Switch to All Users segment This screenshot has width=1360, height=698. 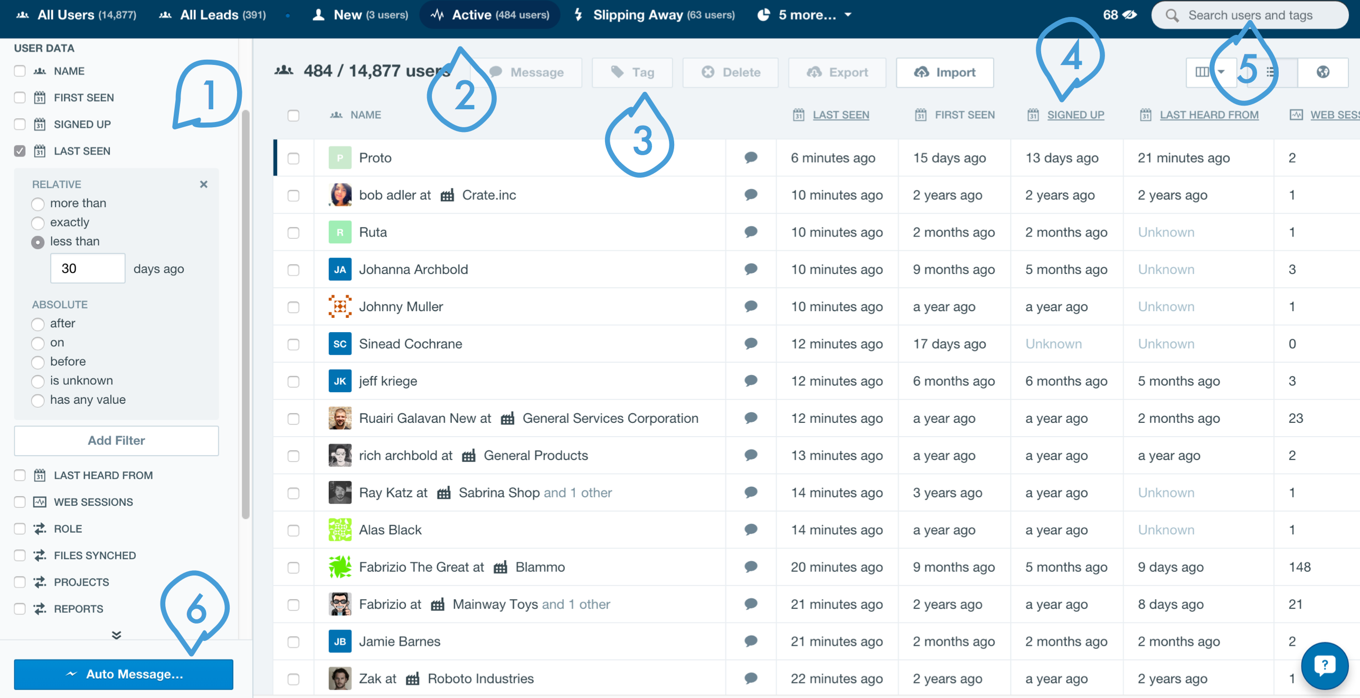click(x=77, y=15)
